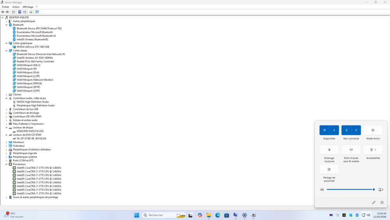The image size is (390, 220).
Task: Toggle the Wi-Fi quick setting off
Action: coord(324,130)
